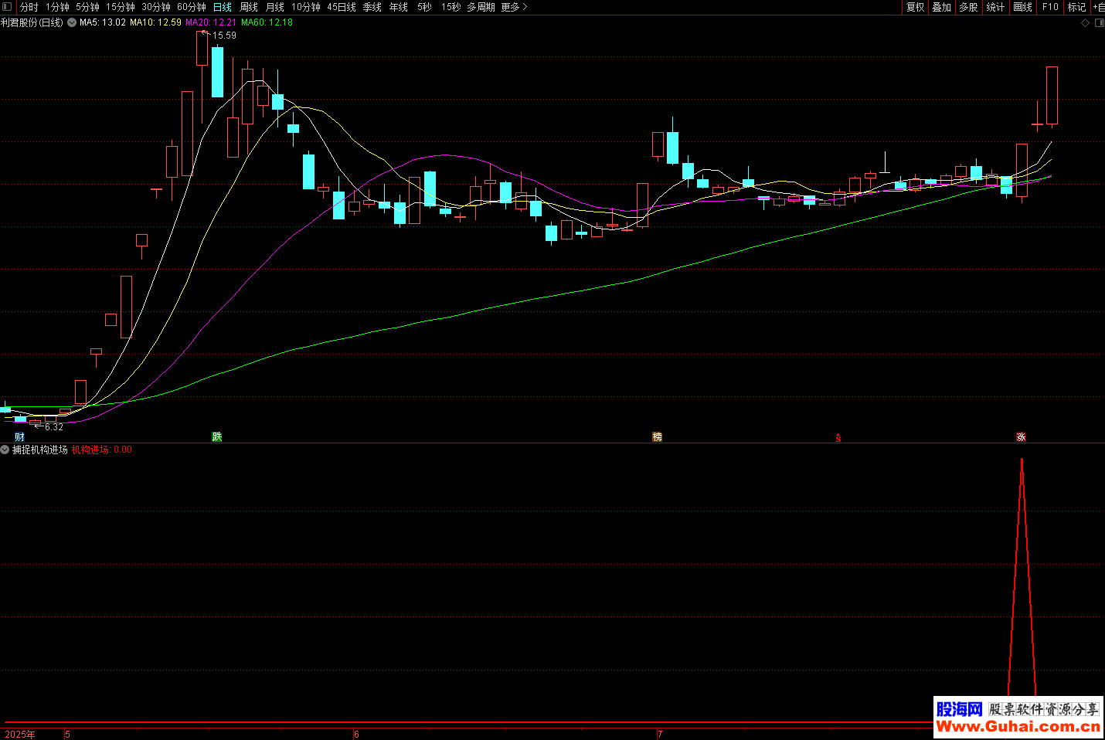
Task: Open the 跌 event marker on chart
Action: pyautogui.click(x=217, y=437)
